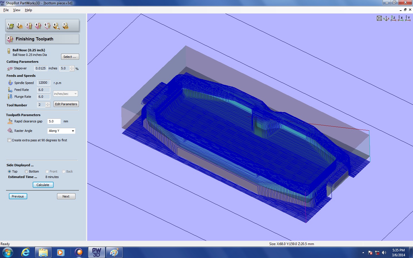Click the Calculate button

coord(43,185)
